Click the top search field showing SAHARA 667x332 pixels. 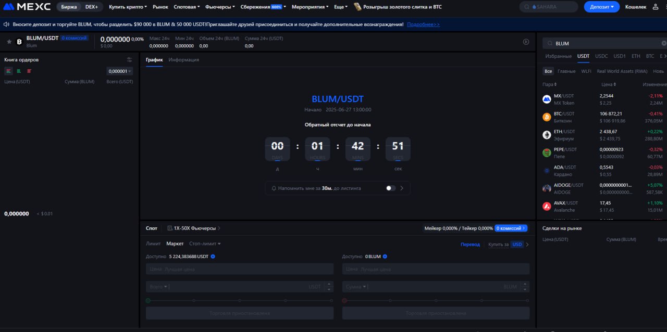(x=548, y=7)
